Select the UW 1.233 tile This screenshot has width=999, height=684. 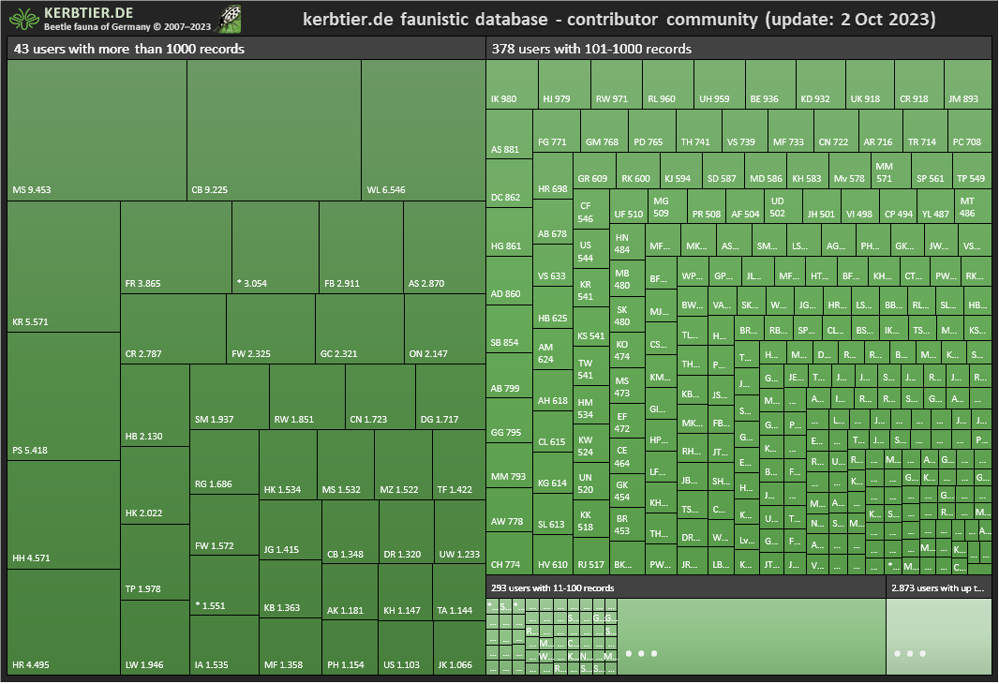pyautogui.click(x=460, y=532)
